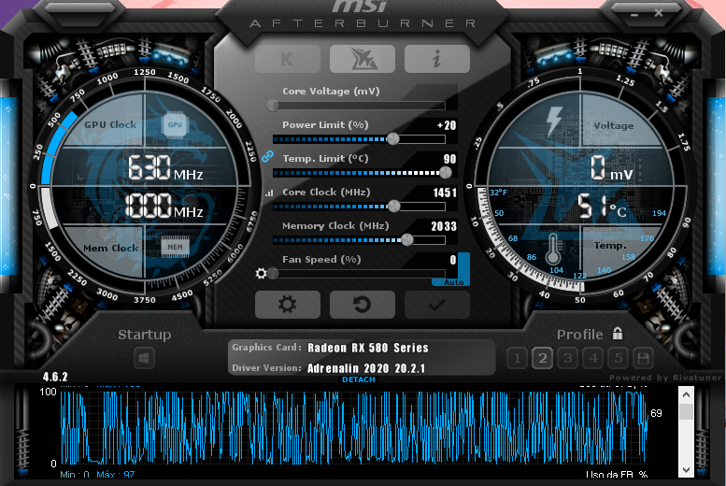Toggle the Profile lock icon

pos(618,333)
